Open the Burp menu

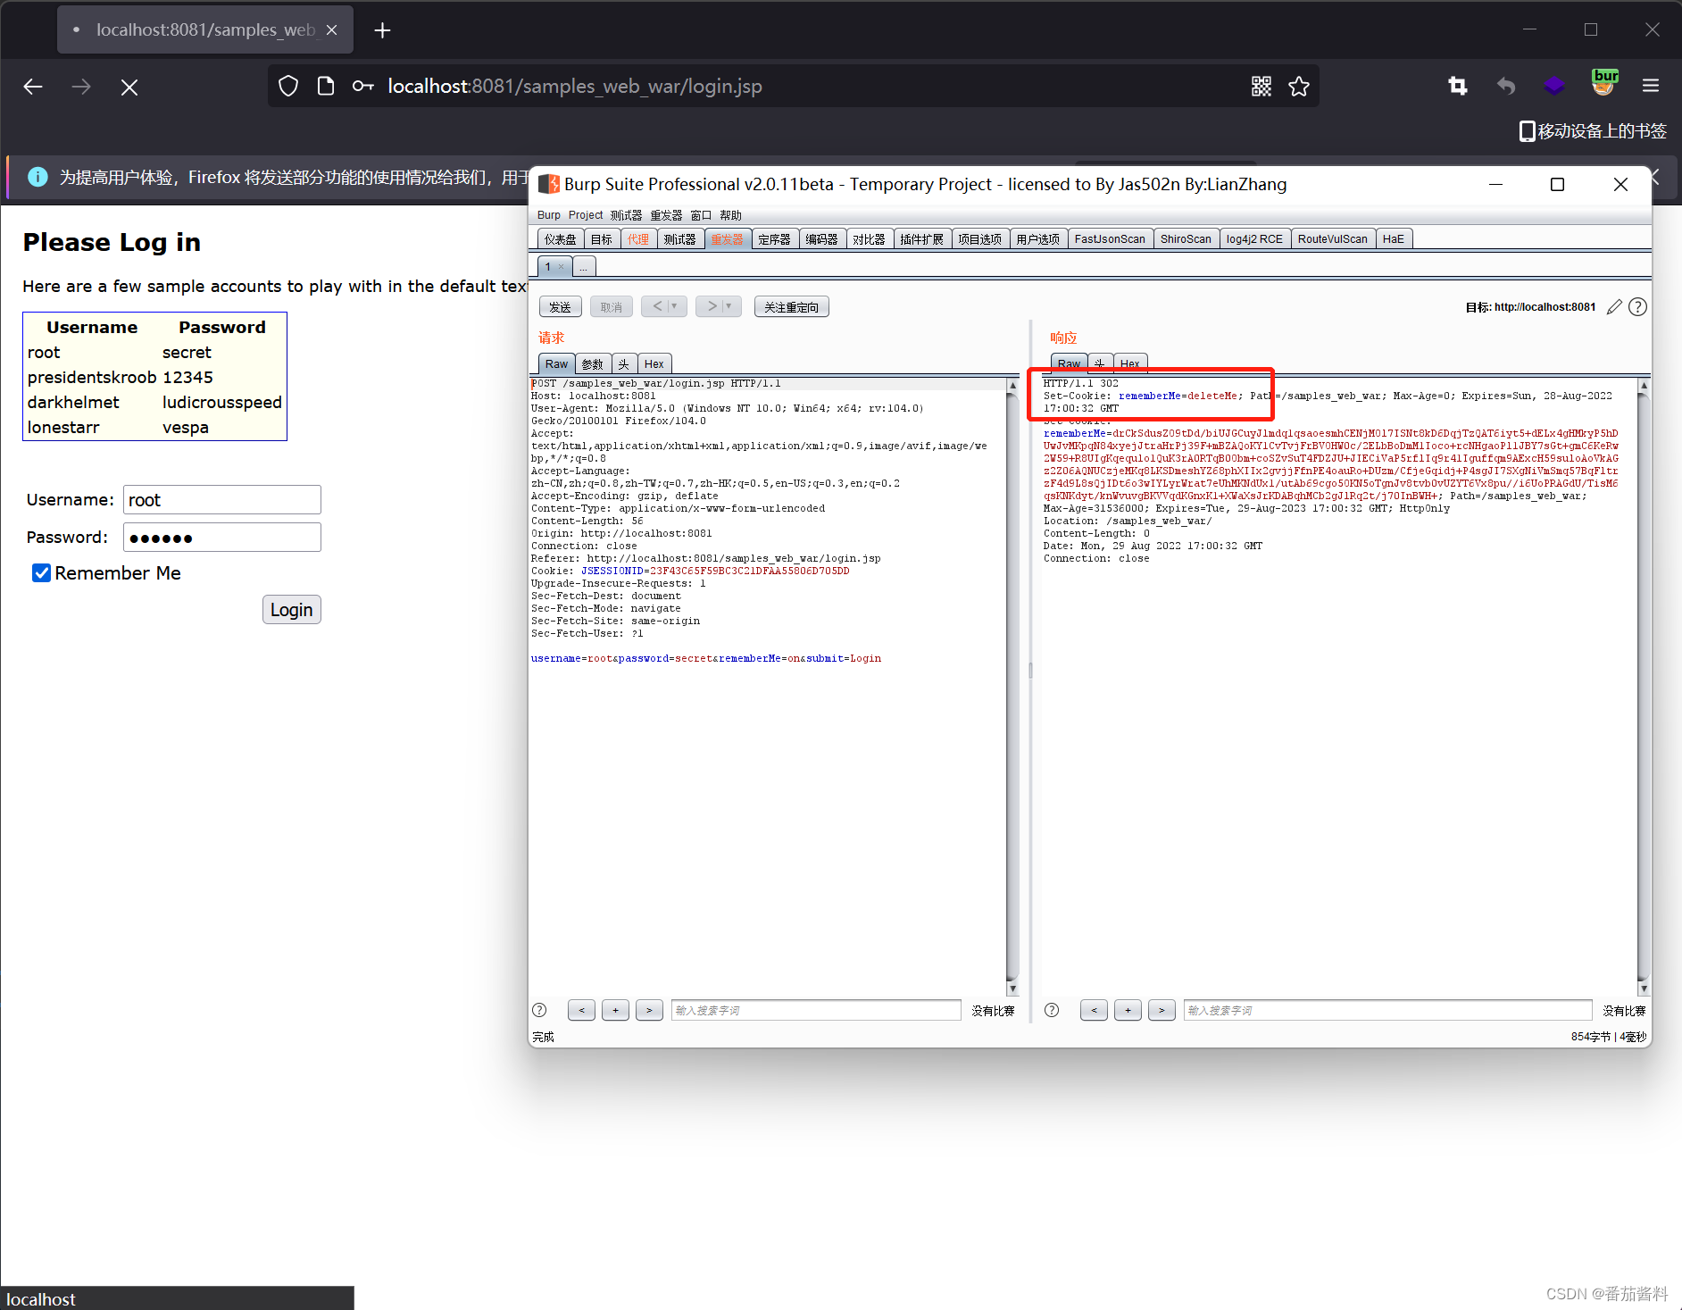pos(548,215)
